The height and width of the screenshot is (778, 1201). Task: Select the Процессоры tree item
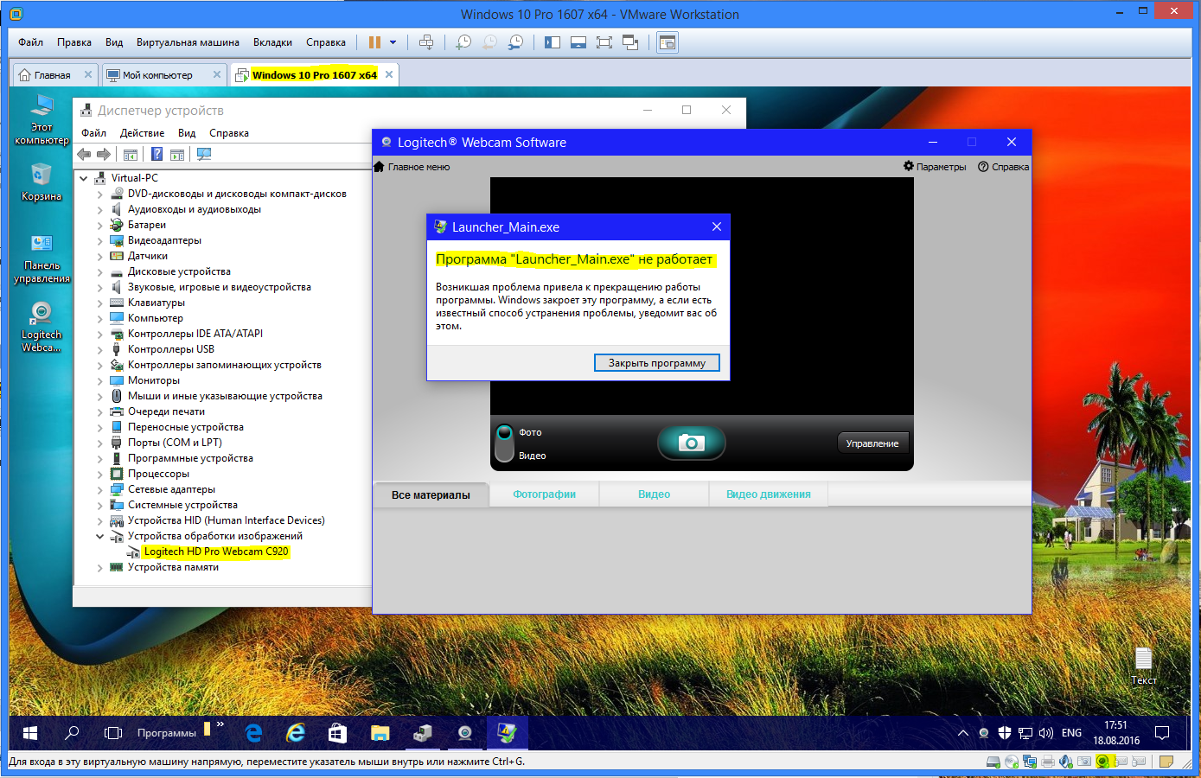pyautogui.click(x=158, y=474)
